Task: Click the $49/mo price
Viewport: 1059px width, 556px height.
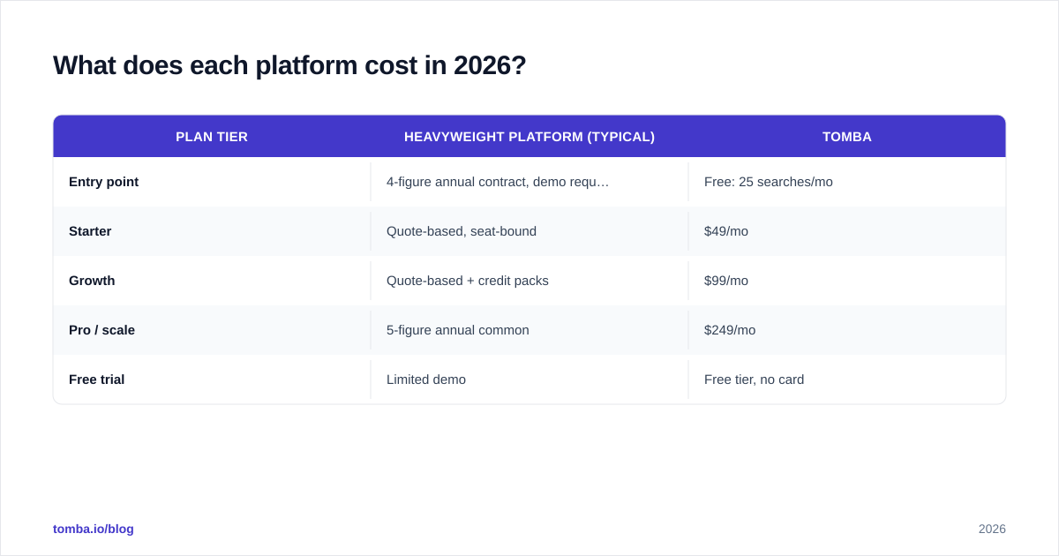Action: pyautogui.click(x=726, y=231)
